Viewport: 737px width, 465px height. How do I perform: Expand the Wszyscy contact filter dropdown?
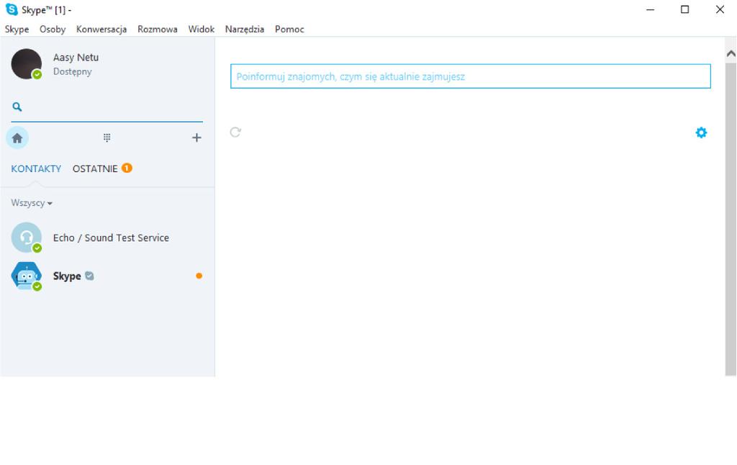click(32, 203)
